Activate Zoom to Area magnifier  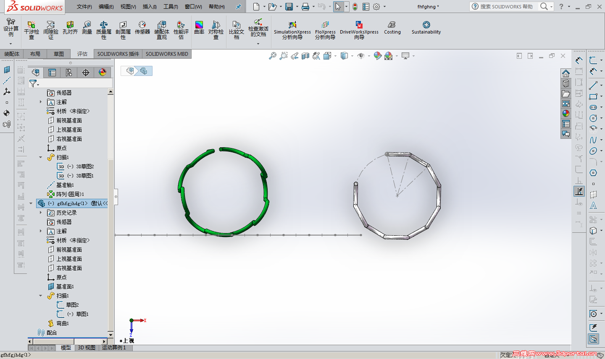pyautogui.click(x=284, y=56)
